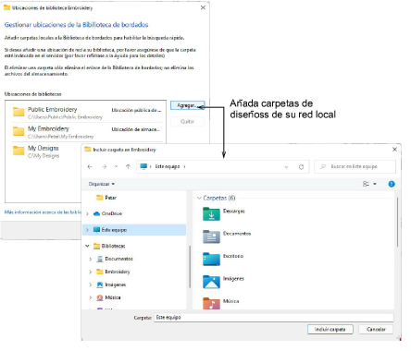
Task: Collapse the Bibliotecas tree node
Action: [87, 246]
